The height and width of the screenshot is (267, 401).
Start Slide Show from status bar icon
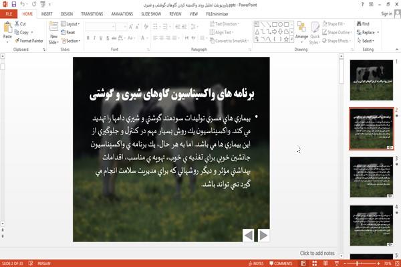[x=337, y=264]
